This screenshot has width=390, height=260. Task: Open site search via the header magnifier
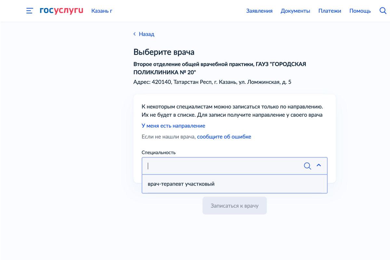point(383,11)
